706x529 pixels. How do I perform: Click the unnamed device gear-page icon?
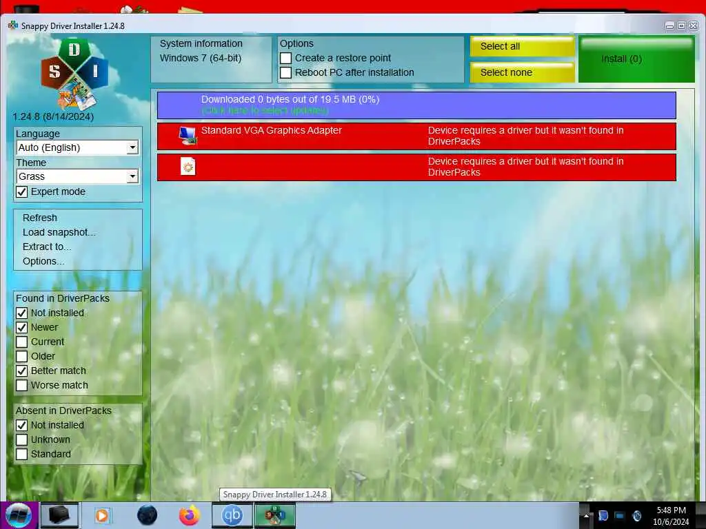(188, 167)
